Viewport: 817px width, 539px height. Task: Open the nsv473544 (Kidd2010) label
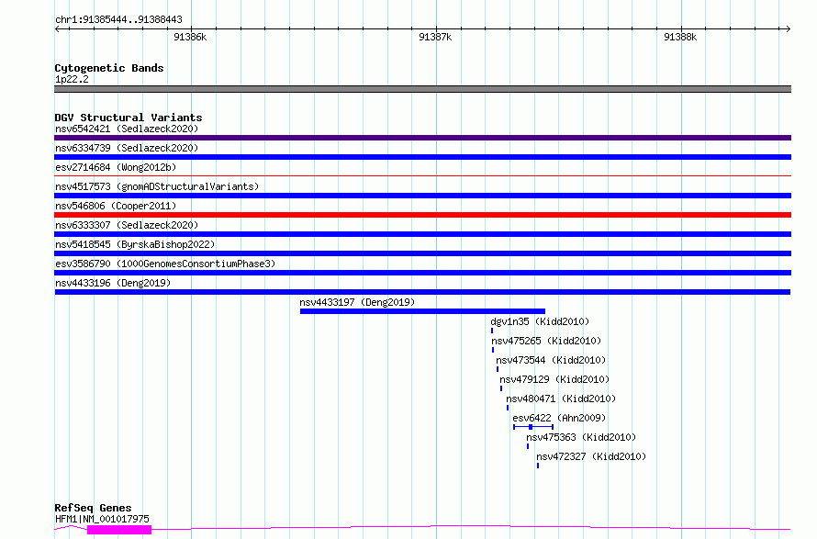pos(551,360)
